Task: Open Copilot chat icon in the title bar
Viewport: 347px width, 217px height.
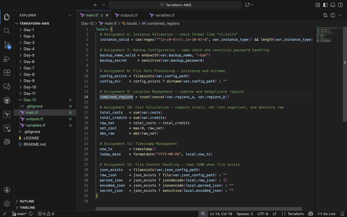Action: (x=247, y=5)
